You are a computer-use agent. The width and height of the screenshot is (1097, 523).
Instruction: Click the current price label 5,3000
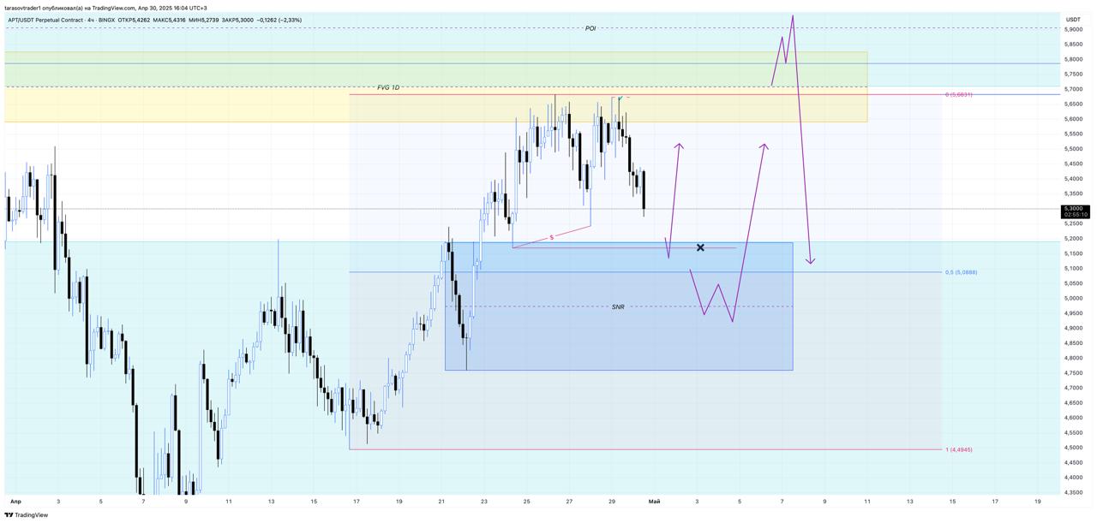coord(1073,208)
